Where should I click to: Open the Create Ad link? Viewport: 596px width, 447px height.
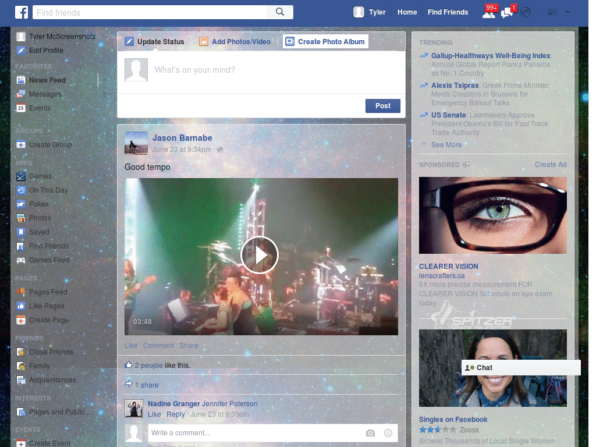coord(550,165)
